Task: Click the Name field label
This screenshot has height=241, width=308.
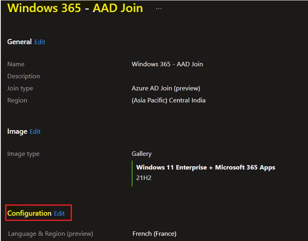Action: click(x=16, y=64)
